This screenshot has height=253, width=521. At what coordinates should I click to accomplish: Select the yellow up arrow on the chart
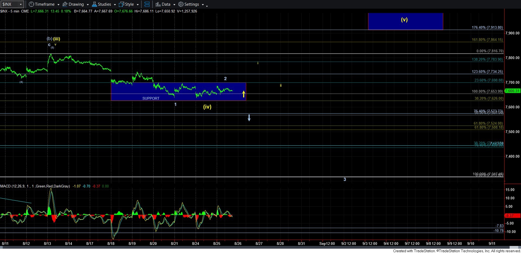pos(244,94)
